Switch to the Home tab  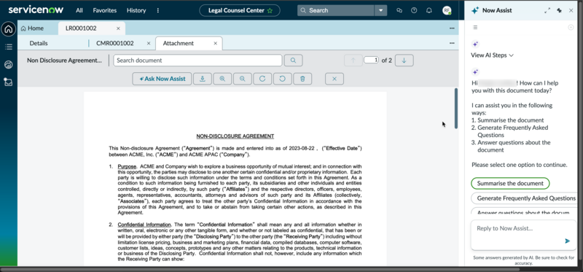pyautogui.click(x=32, y=28)
